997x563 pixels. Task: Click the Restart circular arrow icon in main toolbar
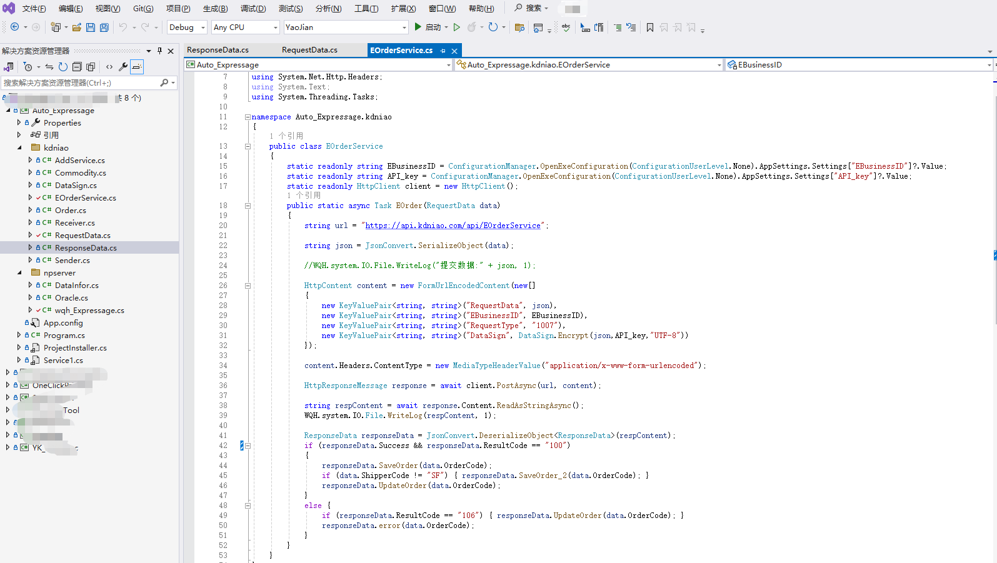point(493,27)
